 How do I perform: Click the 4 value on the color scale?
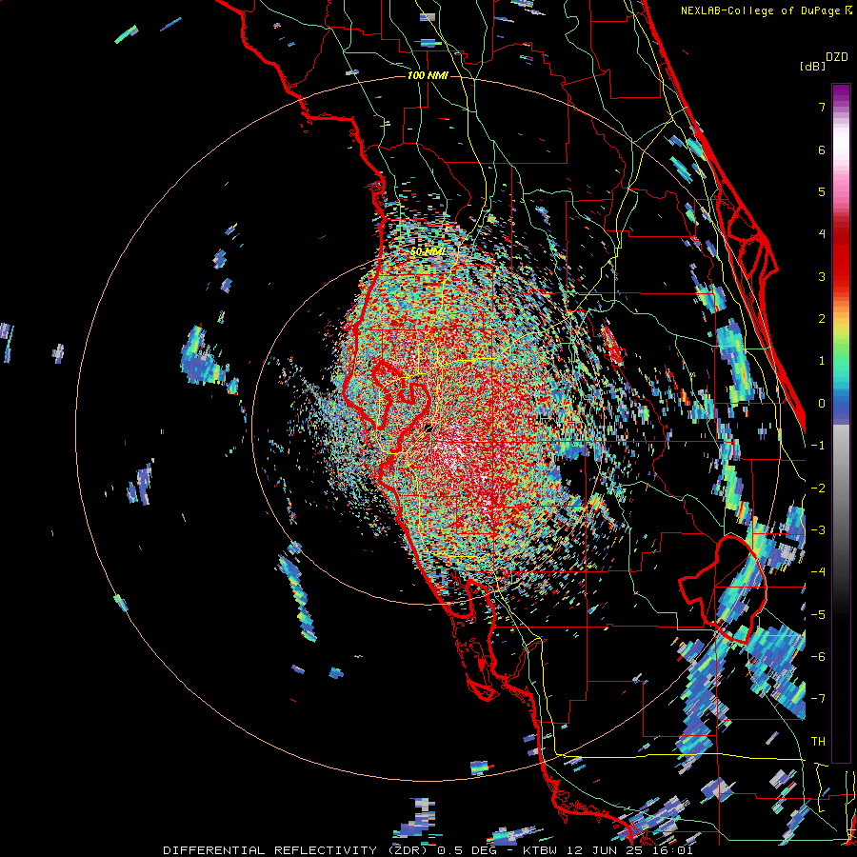tap(822, 234)
